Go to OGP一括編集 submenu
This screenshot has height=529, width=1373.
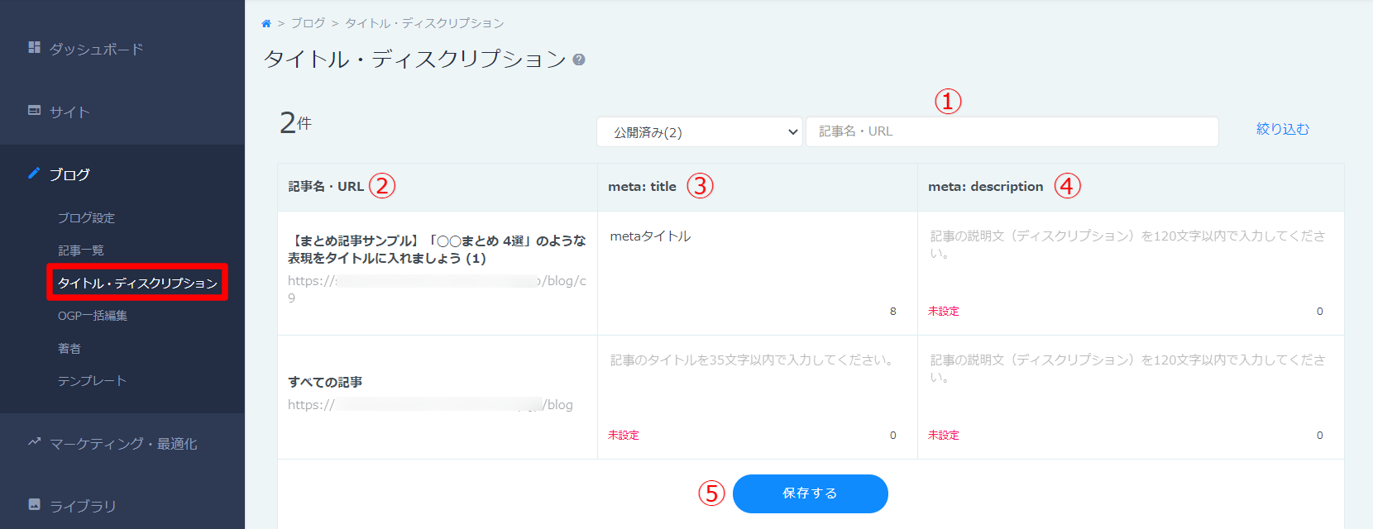(x=93, y=316)
